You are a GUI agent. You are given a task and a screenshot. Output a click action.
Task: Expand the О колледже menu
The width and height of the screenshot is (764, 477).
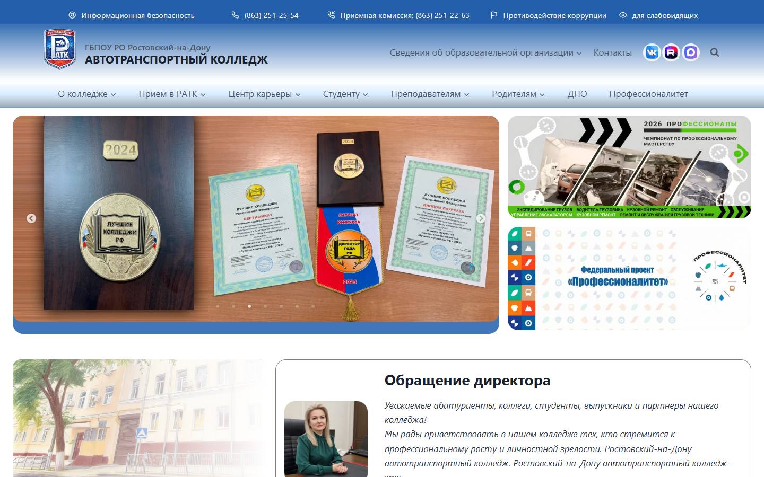[x=87, y=94]
